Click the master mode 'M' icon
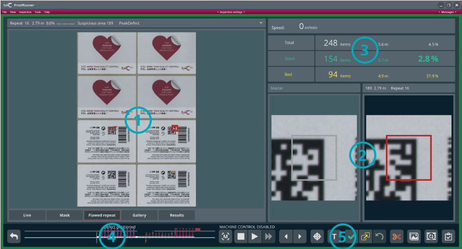462x249 pixels. tap(225, 236)
